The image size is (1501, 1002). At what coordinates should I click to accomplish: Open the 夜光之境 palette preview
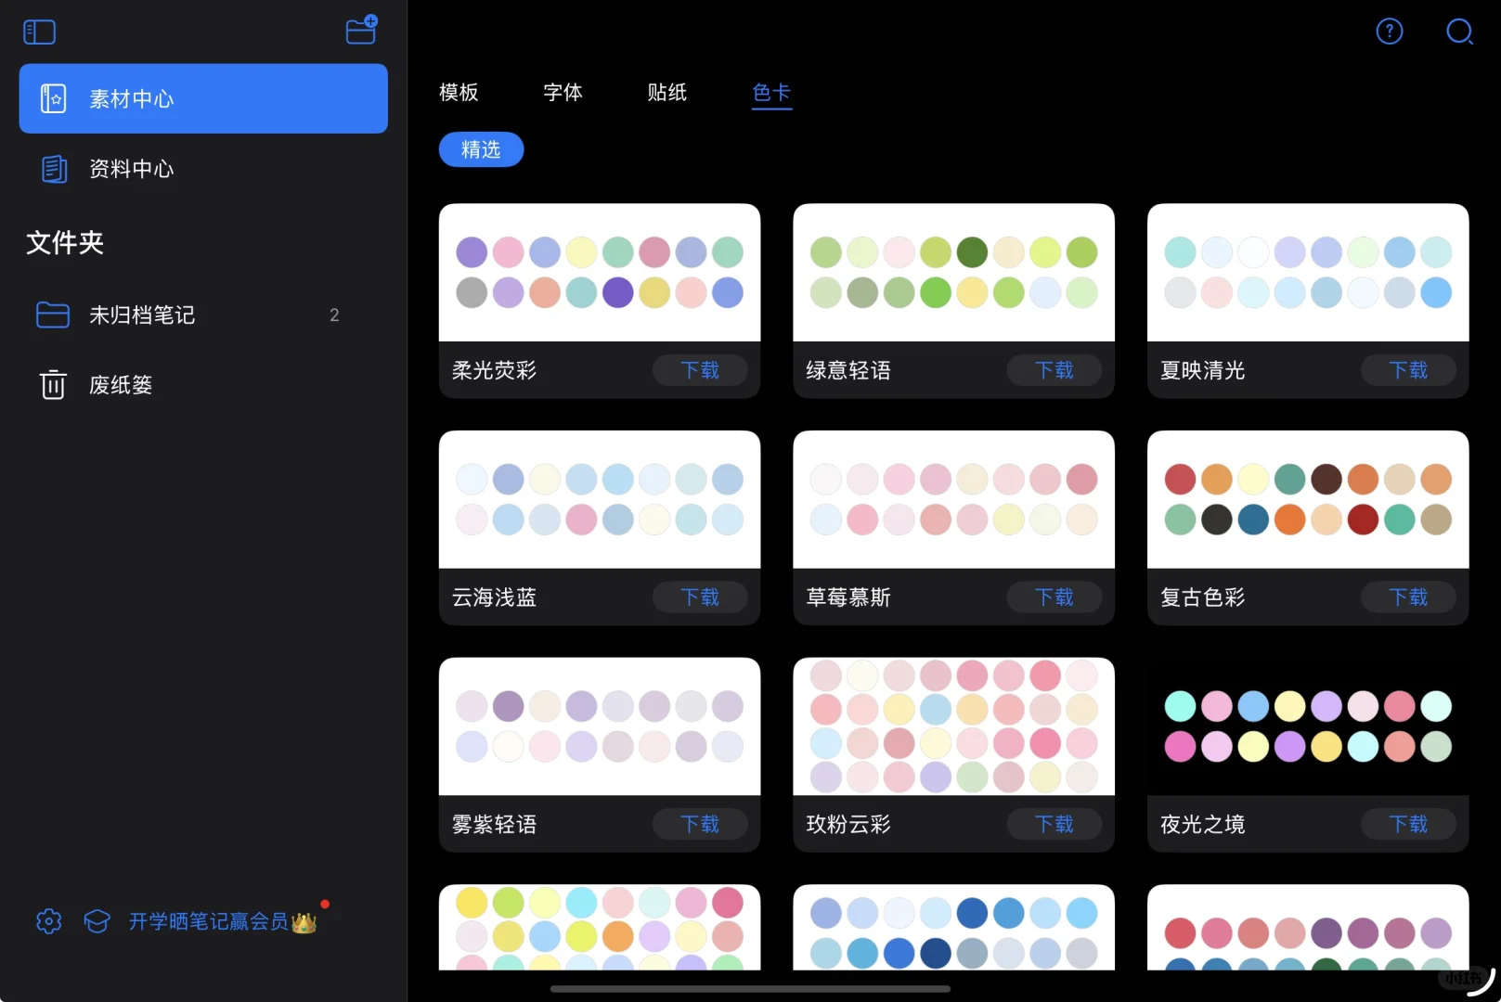pos(1308,726)
